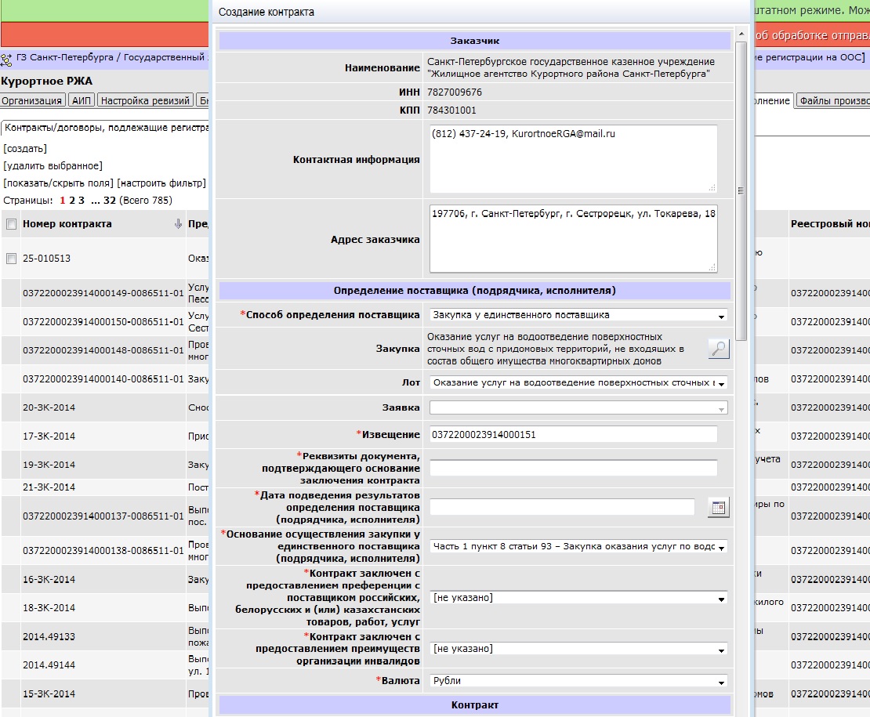Click [настроить фильтр] link
Viewport: 870px width, 717px height.
point(161,183)
